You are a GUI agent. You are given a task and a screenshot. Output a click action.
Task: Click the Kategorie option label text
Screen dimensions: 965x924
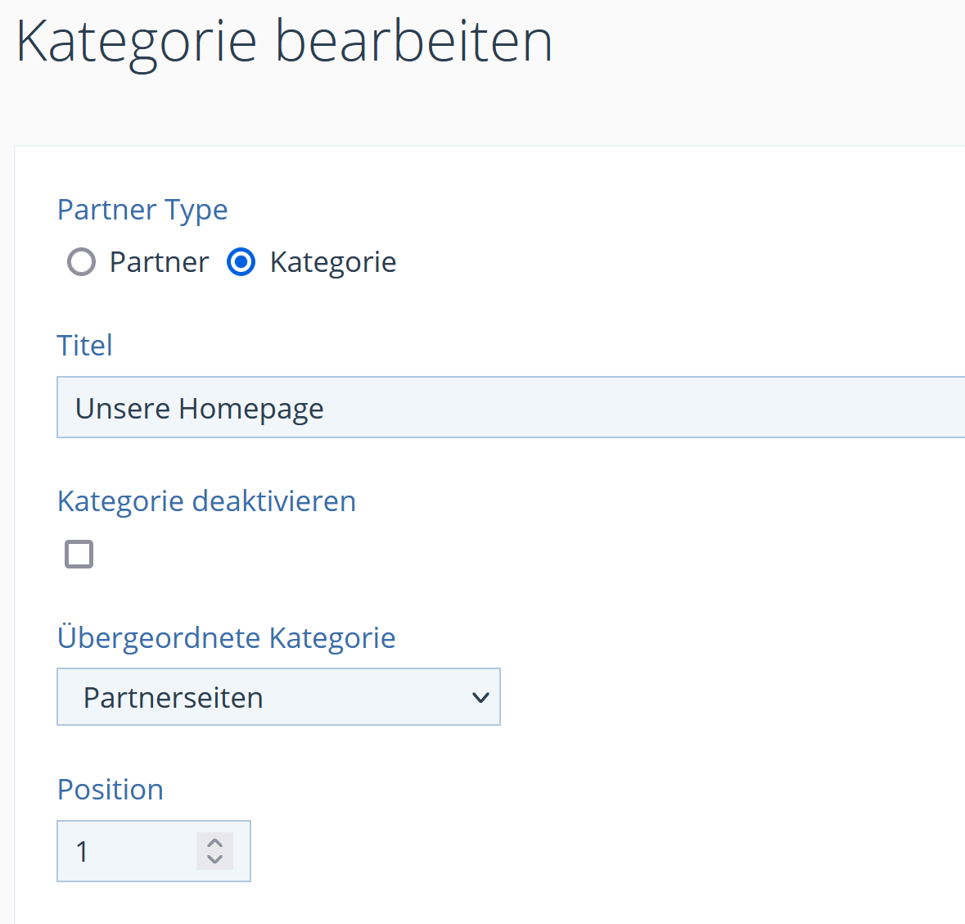(333, 262)
